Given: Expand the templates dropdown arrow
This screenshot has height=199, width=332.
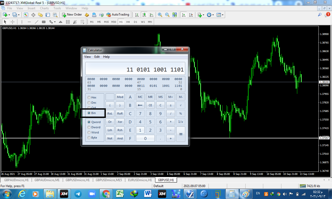Looking at the screenshot, I should (x=223, y=15).
